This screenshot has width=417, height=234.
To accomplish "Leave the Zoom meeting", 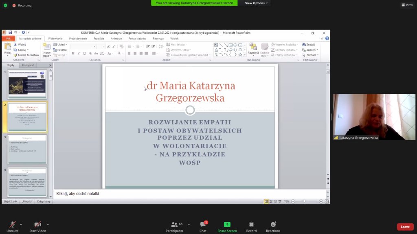I will coord(405,227).
